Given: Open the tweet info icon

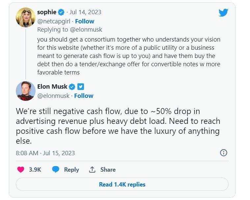Looking at the screenshot, I should pos(223,153).
